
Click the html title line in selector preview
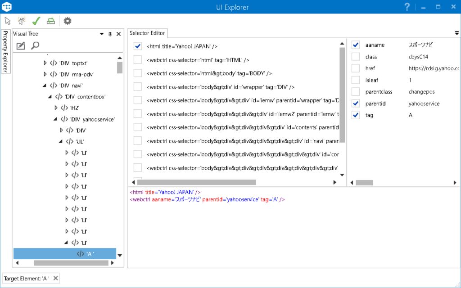click(x=165, y=192)
